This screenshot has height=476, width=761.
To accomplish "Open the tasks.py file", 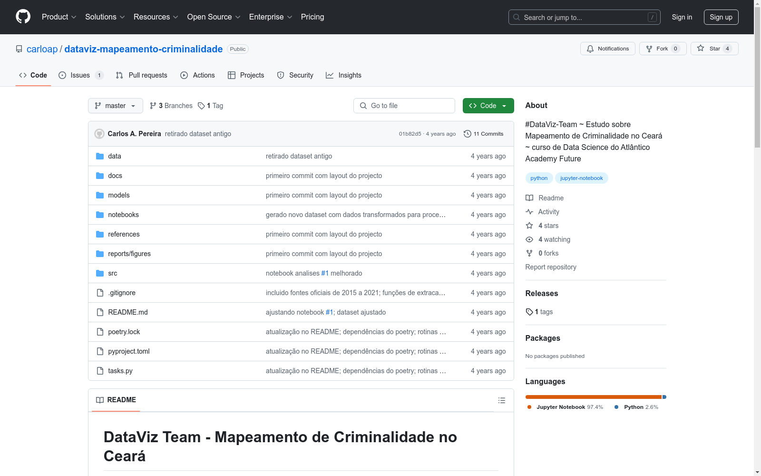I will coord(120,371).
